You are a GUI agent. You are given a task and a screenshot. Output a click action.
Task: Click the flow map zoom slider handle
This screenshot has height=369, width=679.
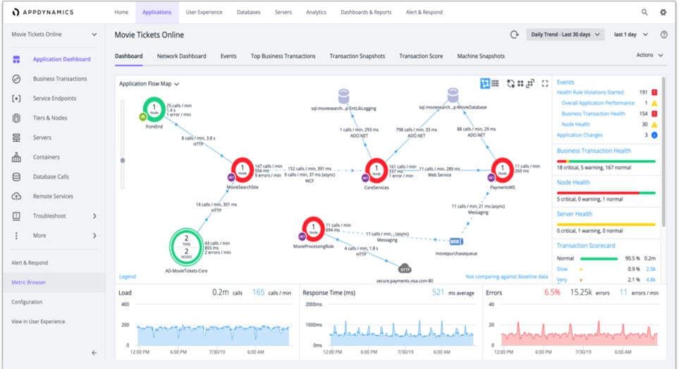click(x=123, y=161)
